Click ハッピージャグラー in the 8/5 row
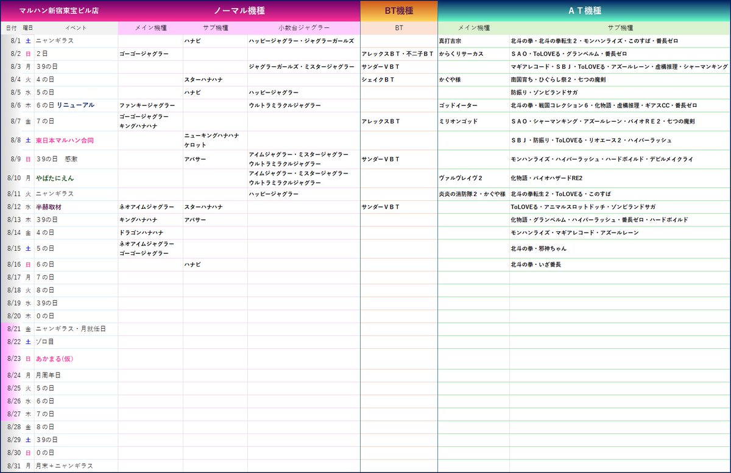The width and height of the screenshot is (731, 473). click(274, 92)
